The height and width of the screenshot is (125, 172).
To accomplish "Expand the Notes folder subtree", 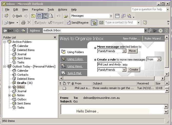I will 9,95.
